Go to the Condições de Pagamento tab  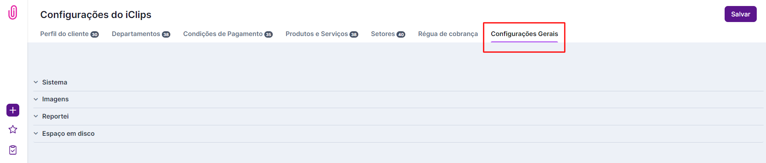pos(223,34)
